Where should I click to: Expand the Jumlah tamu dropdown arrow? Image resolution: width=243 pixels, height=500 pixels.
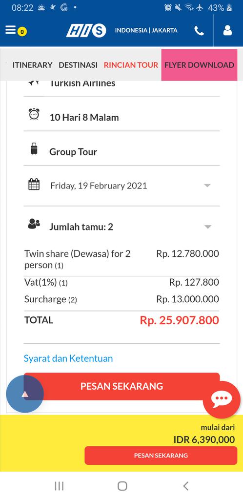[208, 227]
